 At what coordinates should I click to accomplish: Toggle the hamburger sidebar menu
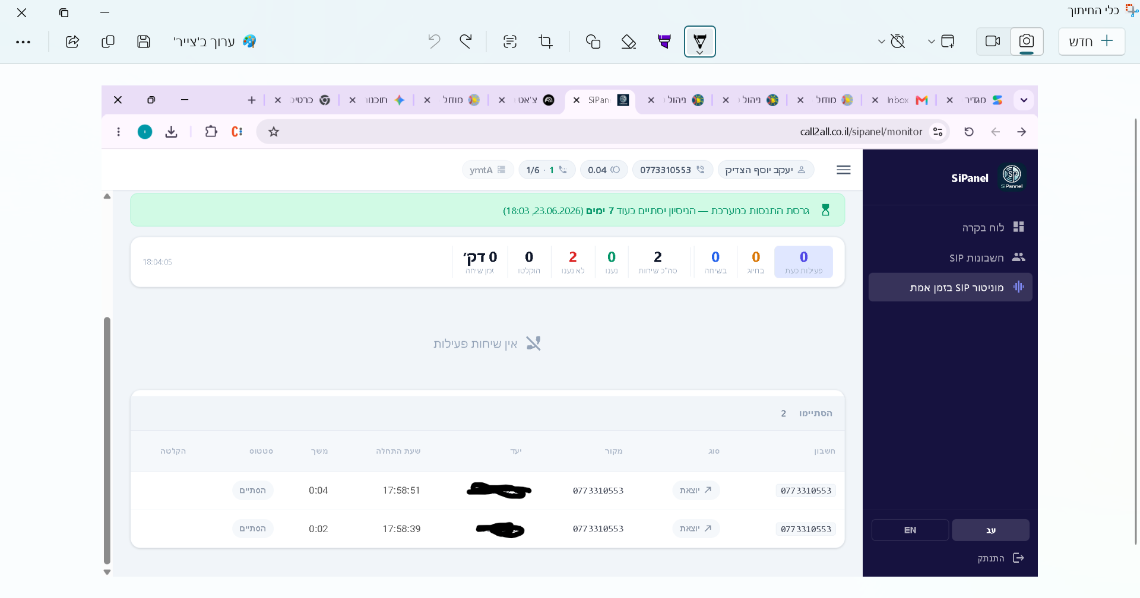pos(843,170)
